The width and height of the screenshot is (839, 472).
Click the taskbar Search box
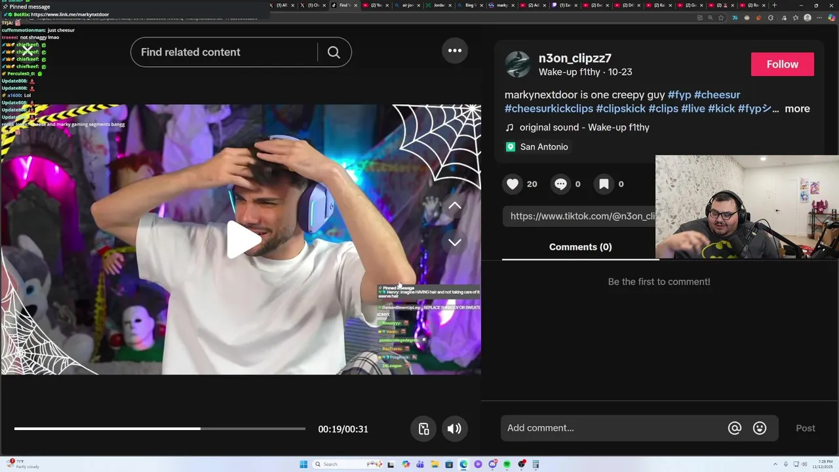[347, 464]
